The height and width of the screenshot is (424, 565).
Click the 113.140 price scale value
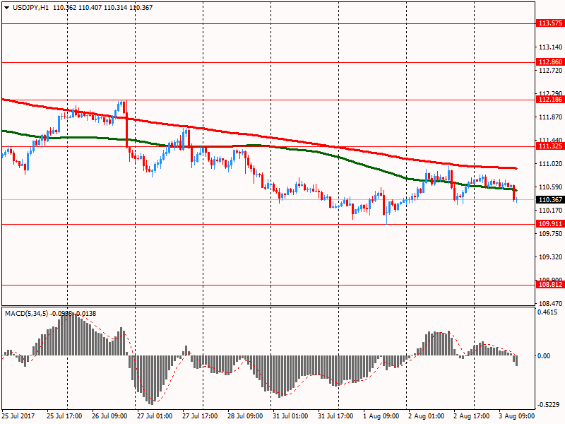pos(550,47)
